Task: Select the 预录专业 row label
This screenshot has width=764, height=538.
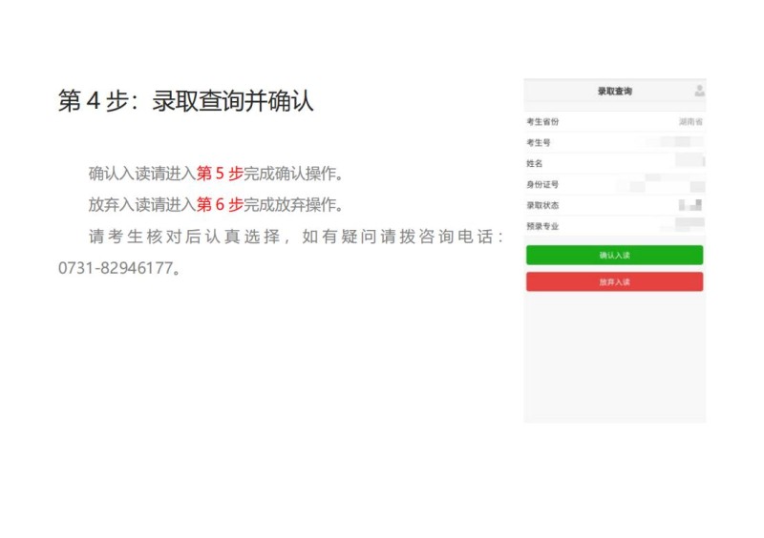Action: click(542, 226)
